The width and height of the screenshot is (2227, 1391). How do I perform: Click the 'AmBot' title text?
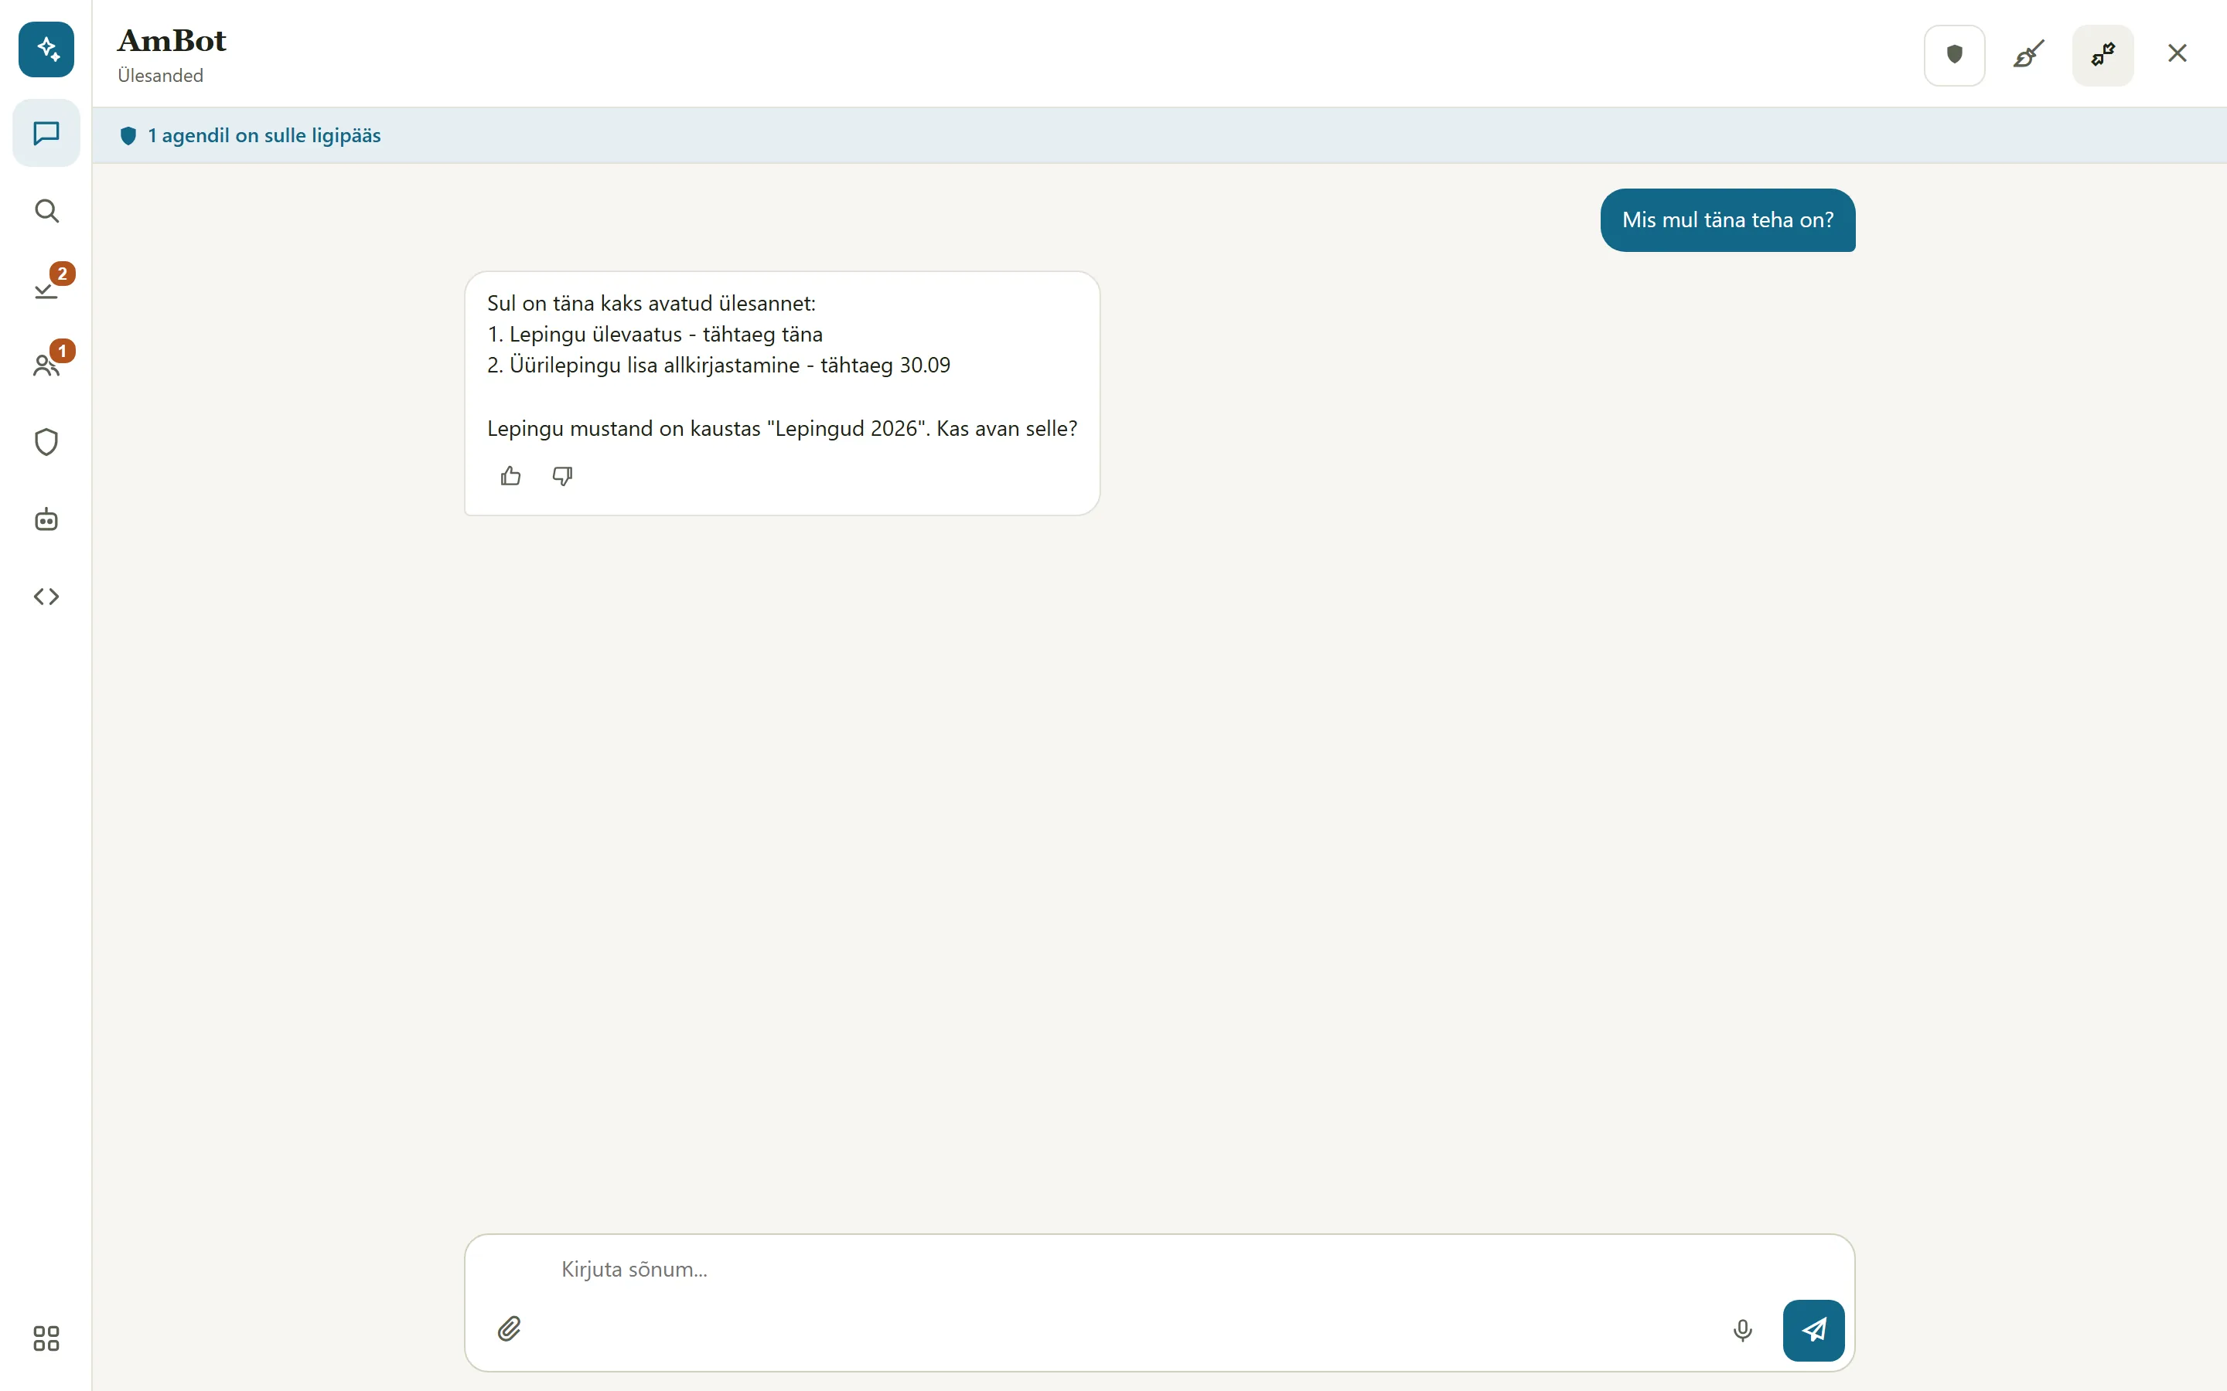click(x=172, y=40)
